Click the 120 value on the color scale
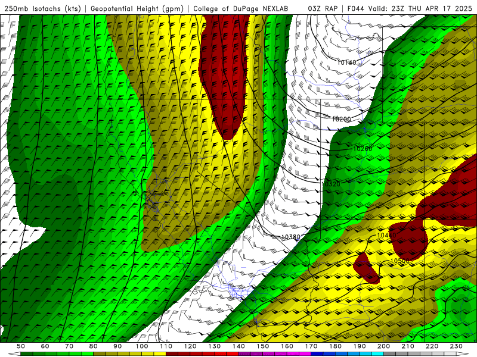This screenshot has height=357, width=477. pos(190,346)
